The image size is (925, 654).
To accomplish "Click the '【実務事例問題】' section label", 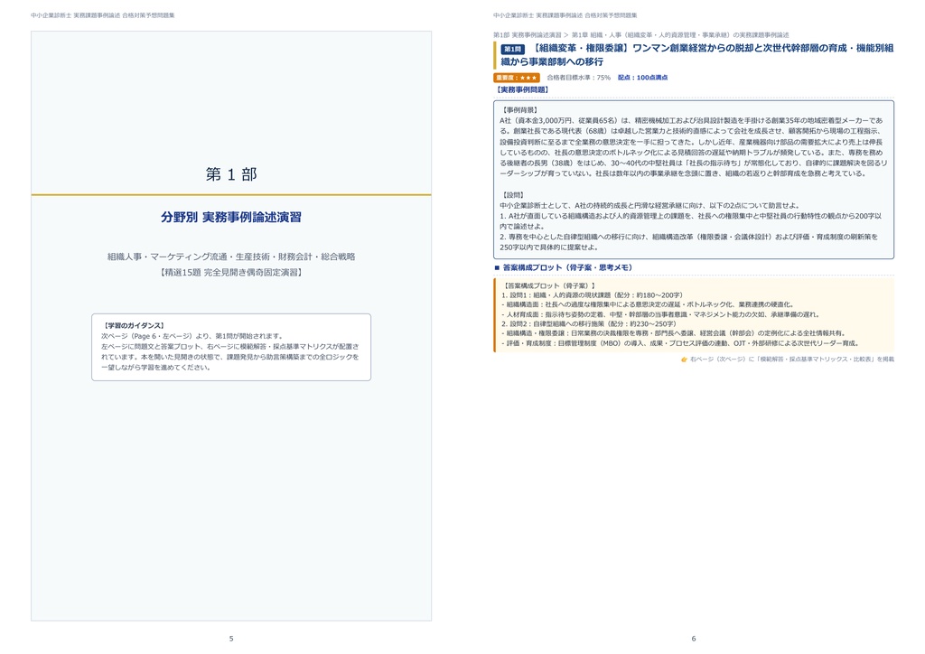I will pos(523,89).
